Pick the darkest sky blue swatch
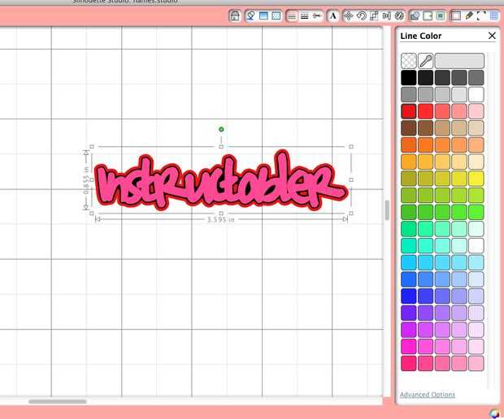504x419 pixels. pos(409,262)
